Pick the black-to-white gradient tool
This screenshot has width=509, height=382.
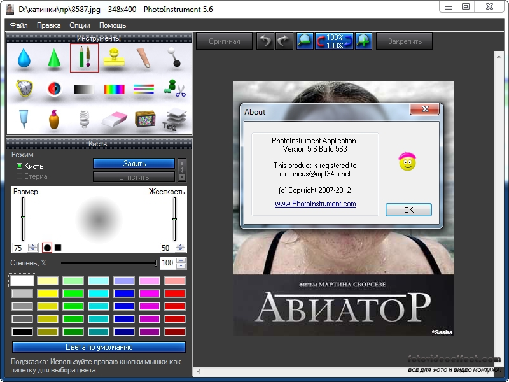coord(84,89)
